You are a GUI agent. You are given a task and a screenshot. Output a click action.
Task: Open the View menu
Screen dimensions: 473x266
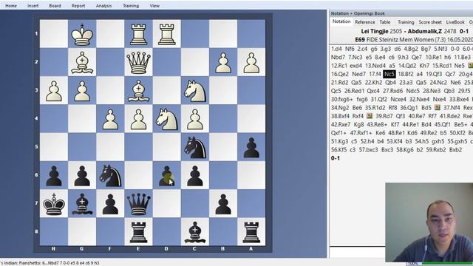pyautogui.click(x=154, y=6)
